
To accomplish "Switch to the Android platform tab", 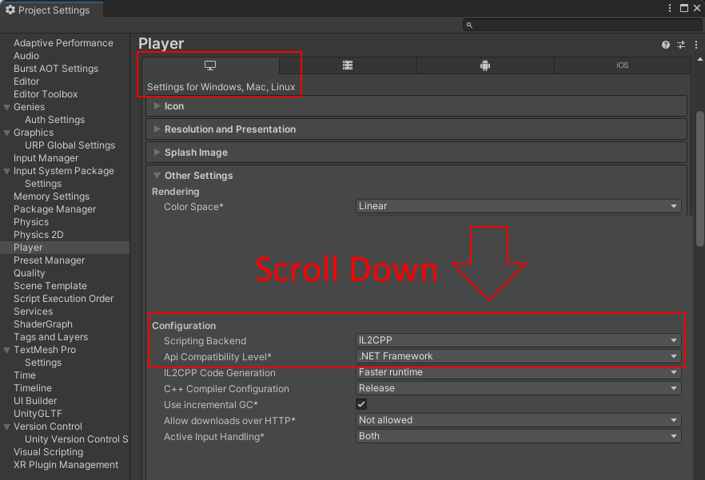I will [484, 65].
